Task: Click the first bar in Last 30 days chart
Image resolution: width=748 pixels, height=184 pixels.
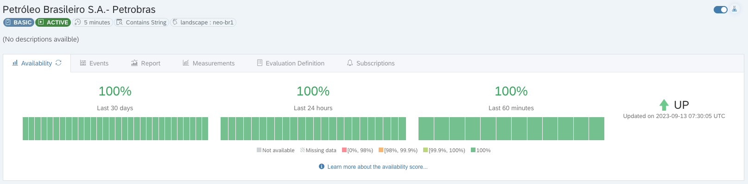Action: tap(25, 129)
